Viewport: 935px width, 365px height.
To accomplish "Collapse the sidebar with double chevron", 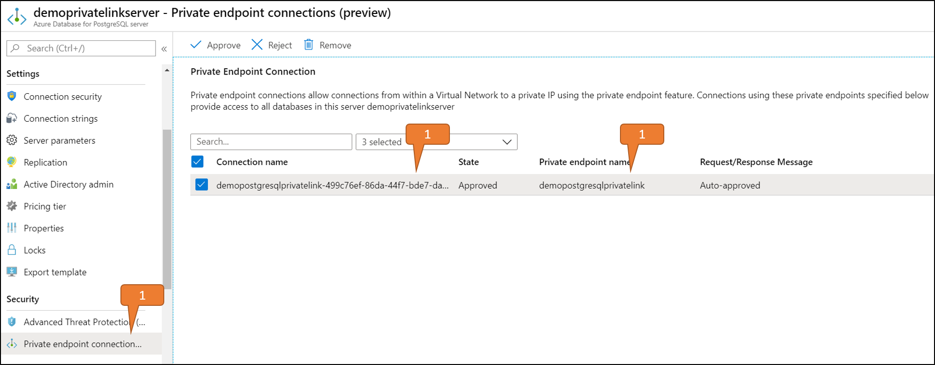I will 164,49.
